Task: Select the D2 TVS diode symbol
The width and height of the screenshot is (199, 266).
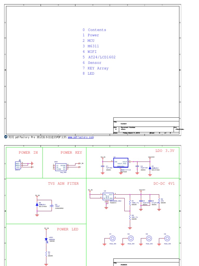Action: (37, 205)
